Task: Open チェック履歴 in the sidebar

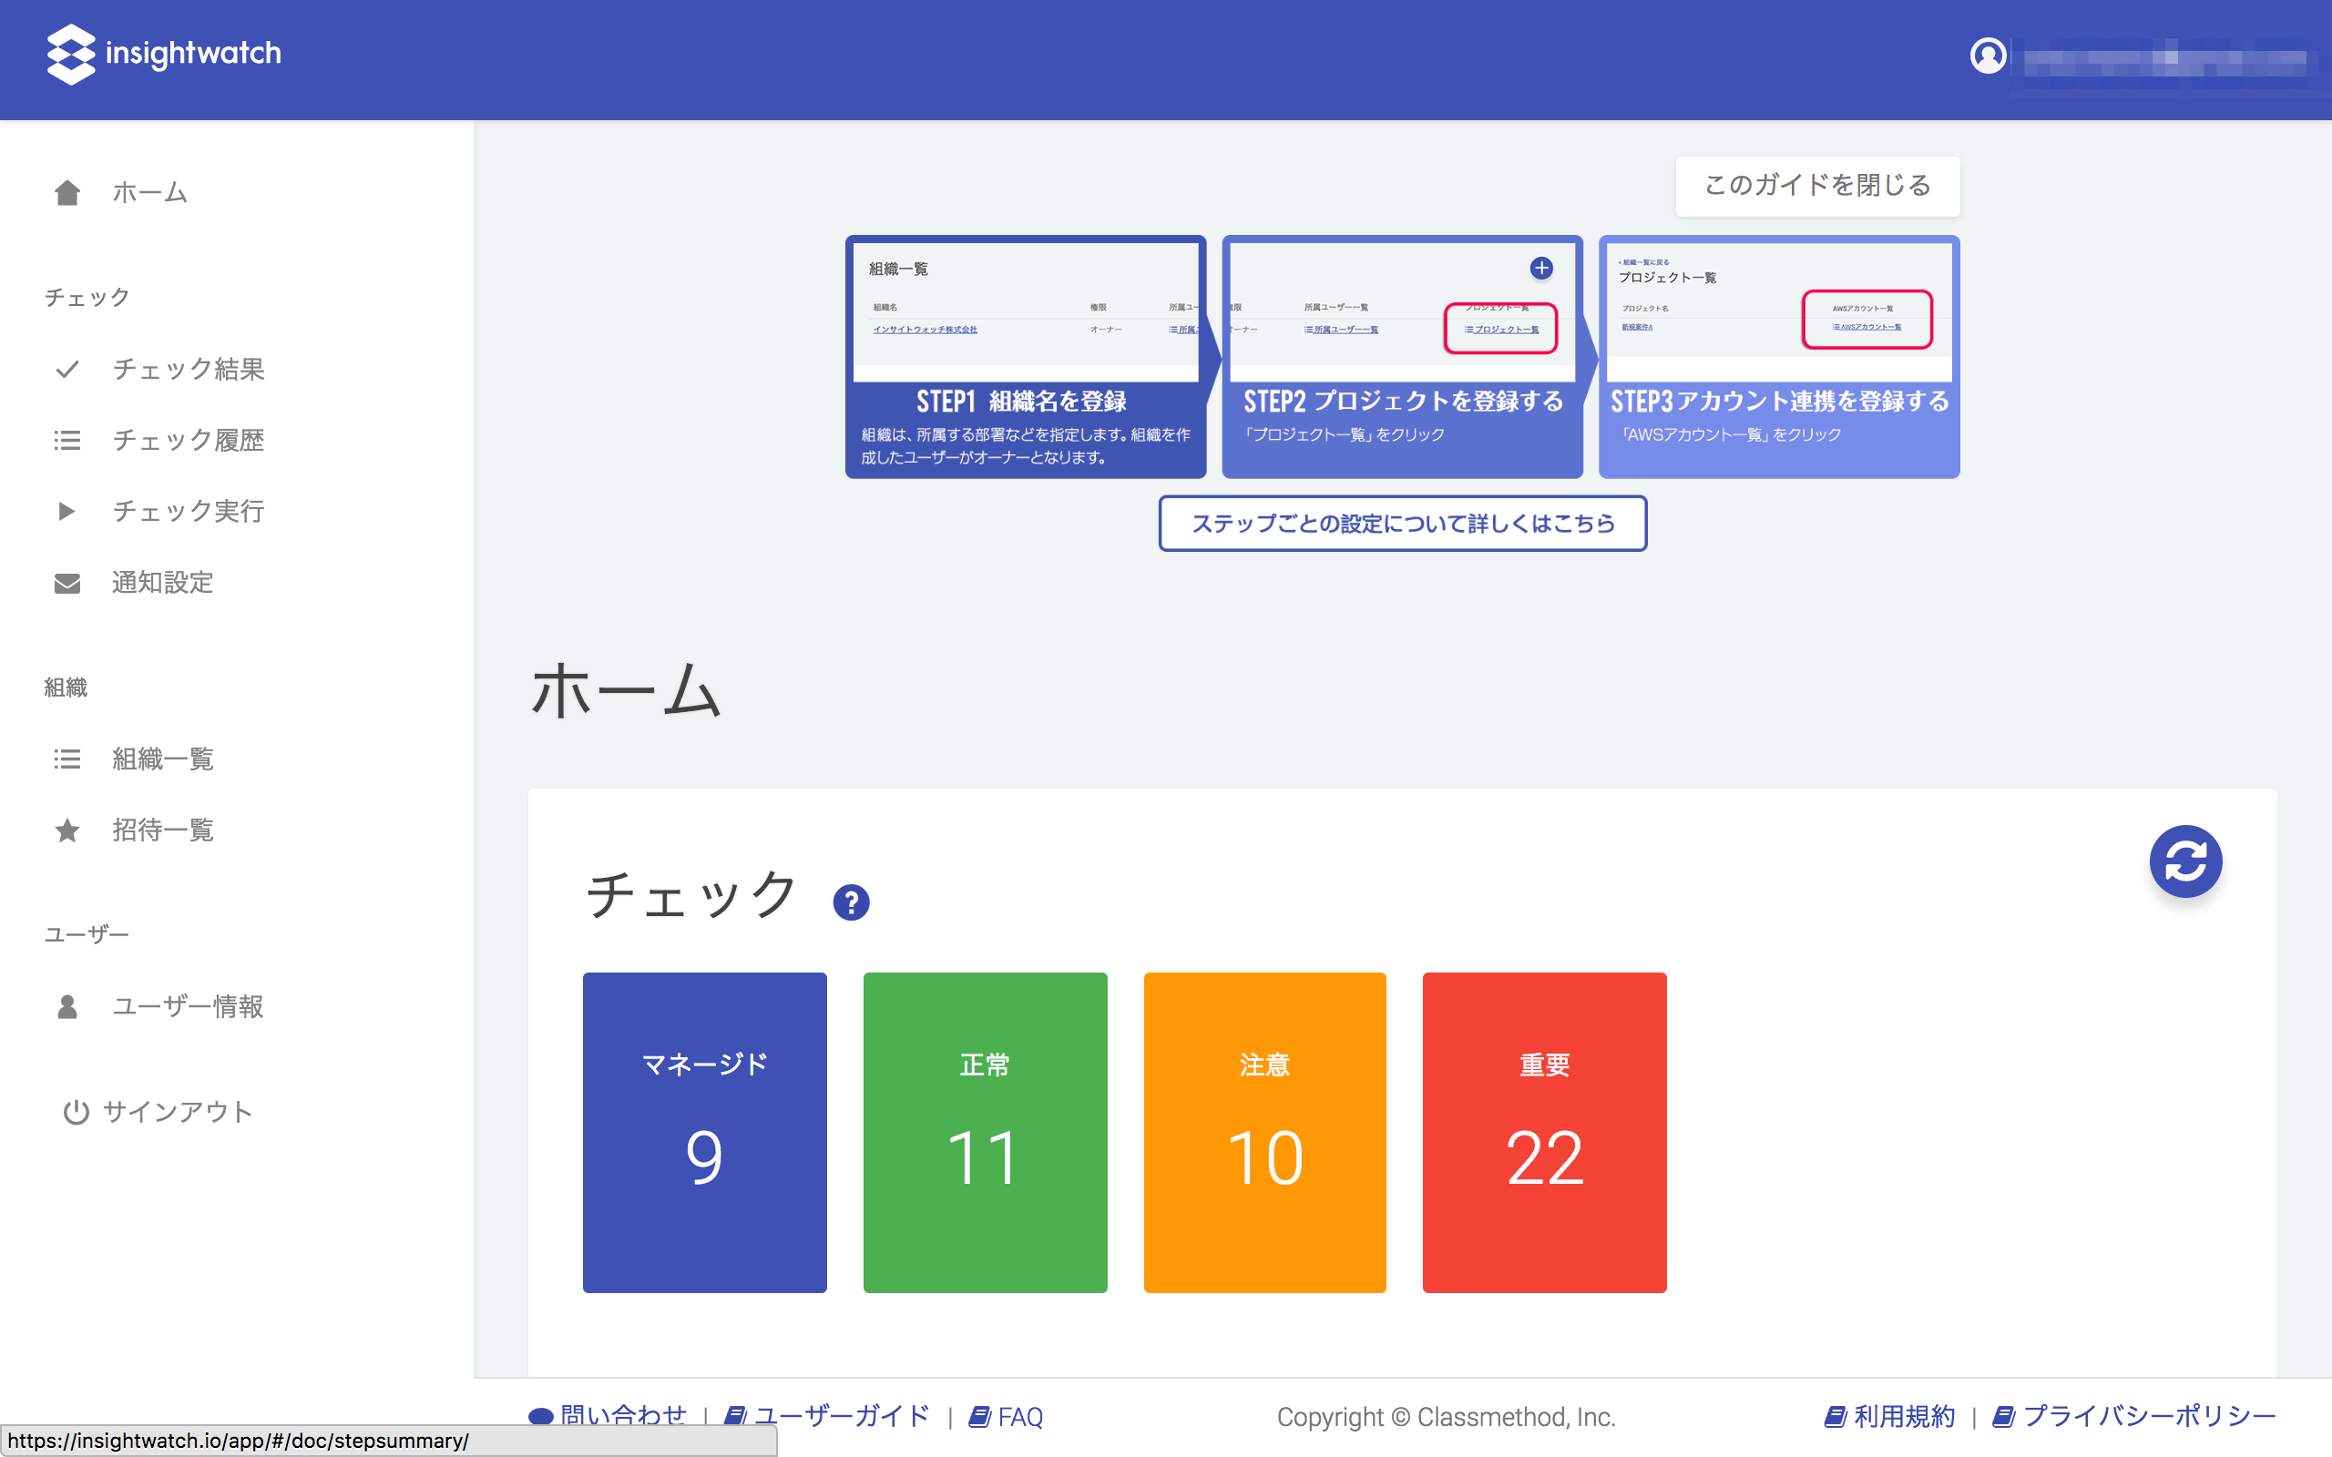Action: coord(188,441)
